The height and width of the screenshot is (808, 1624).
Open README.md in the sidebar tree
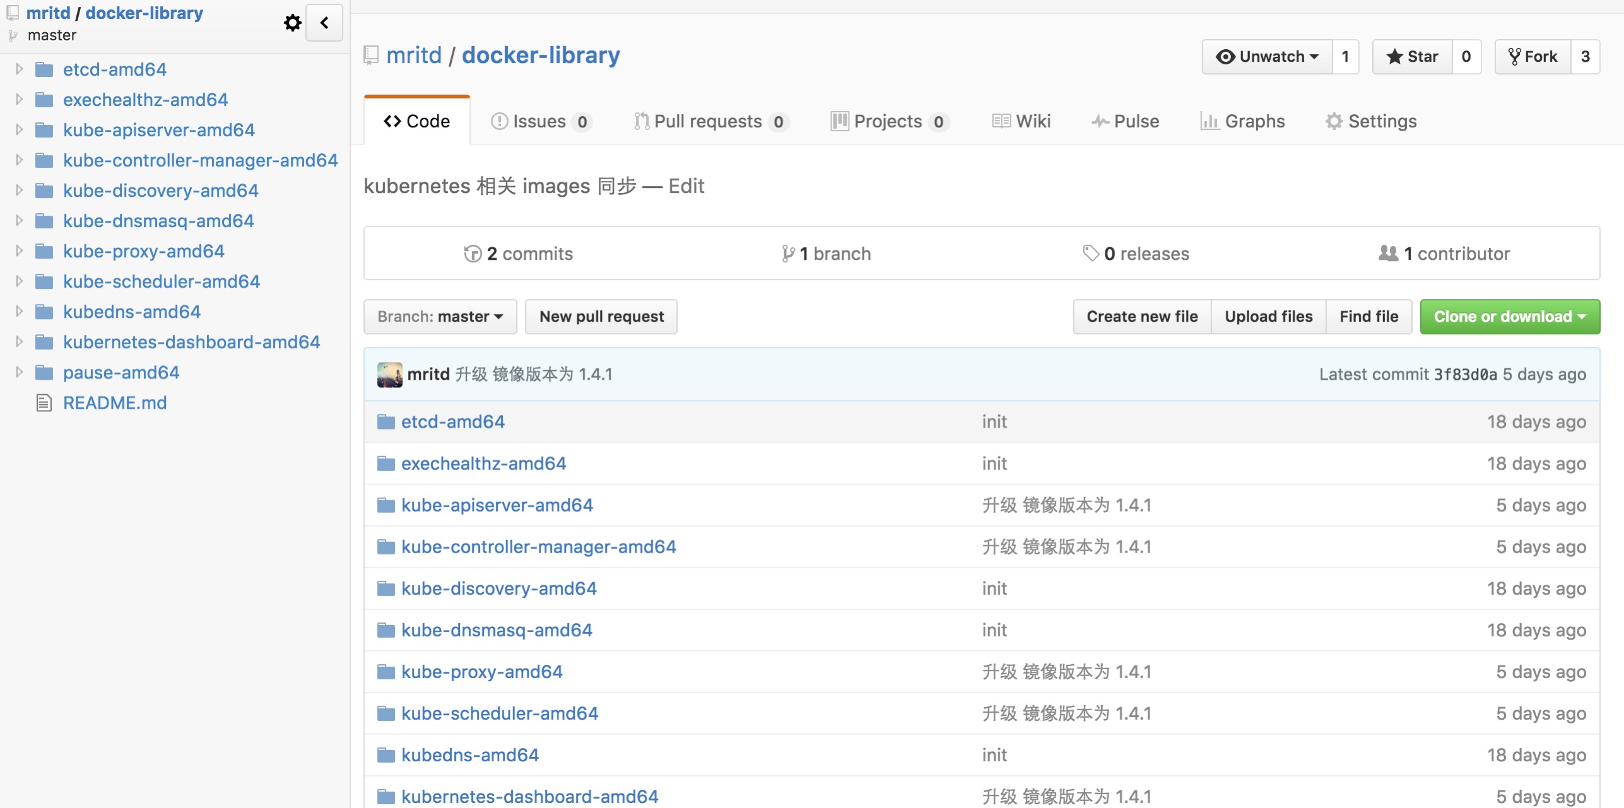115,402
